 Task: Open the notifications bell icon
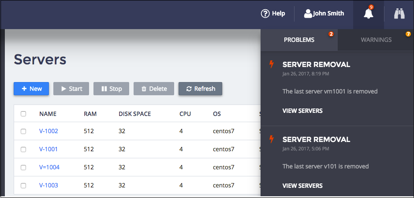[368, 14]
